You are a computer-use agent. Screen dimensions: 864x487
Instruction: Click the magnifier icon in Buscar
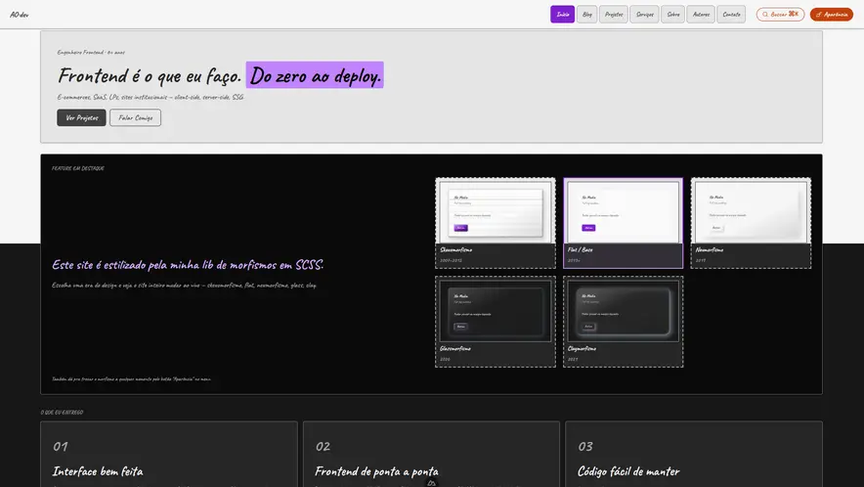pyautogui.click(x=765, y=15)
